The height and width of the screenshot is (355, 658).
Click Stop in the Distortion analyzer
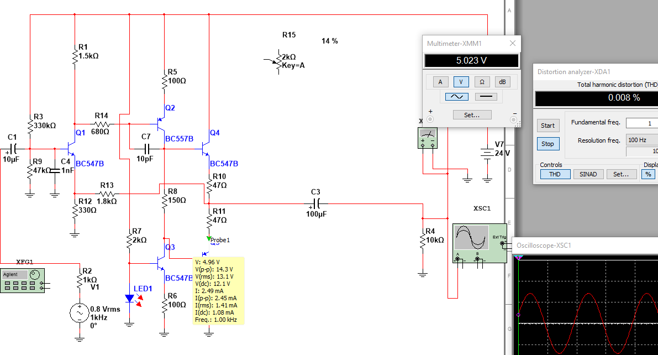[548, 144]
